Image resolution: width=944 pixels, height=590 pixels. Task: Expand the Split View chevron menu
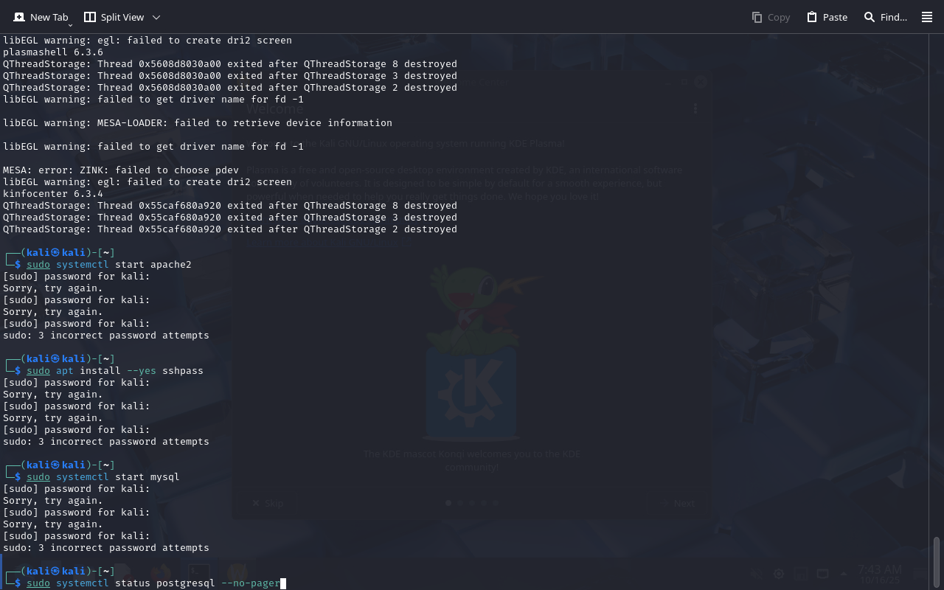(156, 17)
